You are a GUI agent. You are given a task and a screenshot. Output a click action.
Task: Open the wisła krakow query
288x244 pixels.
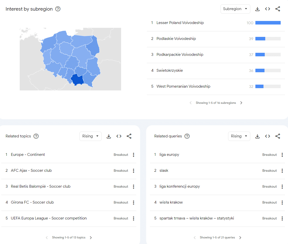coord(171,202)
